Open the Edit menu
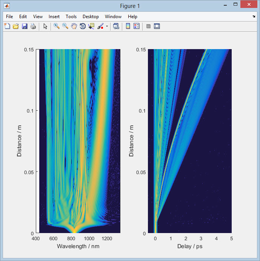Viewport: 260px width, 261px height. click(x=23, y=17)
